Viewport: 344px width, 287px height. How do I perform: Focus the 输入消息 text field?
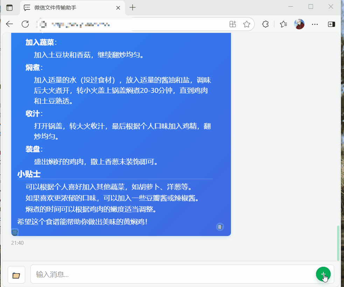point(171,274)
